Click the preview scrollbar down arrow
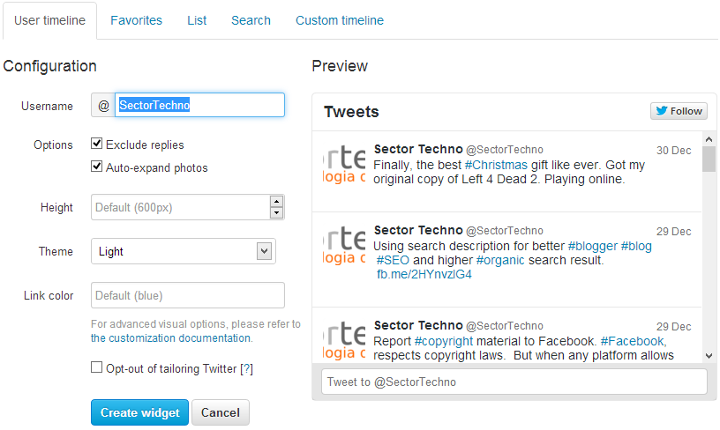720x430 pixels. tap(709, 356)
